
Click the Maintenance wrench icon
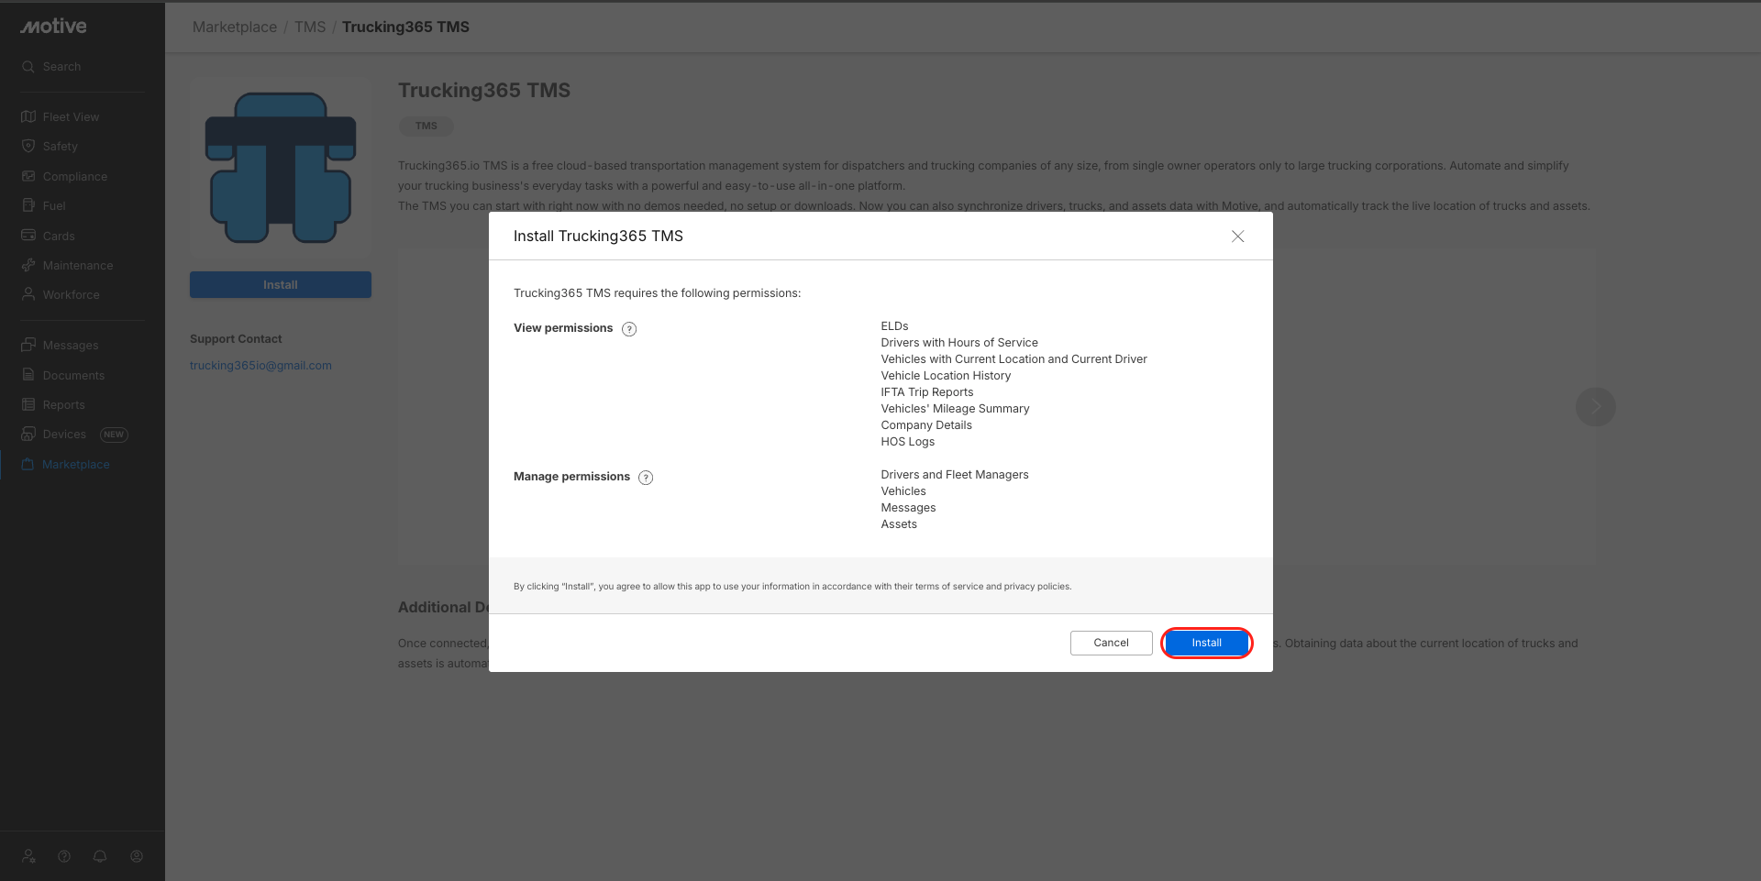28,265
